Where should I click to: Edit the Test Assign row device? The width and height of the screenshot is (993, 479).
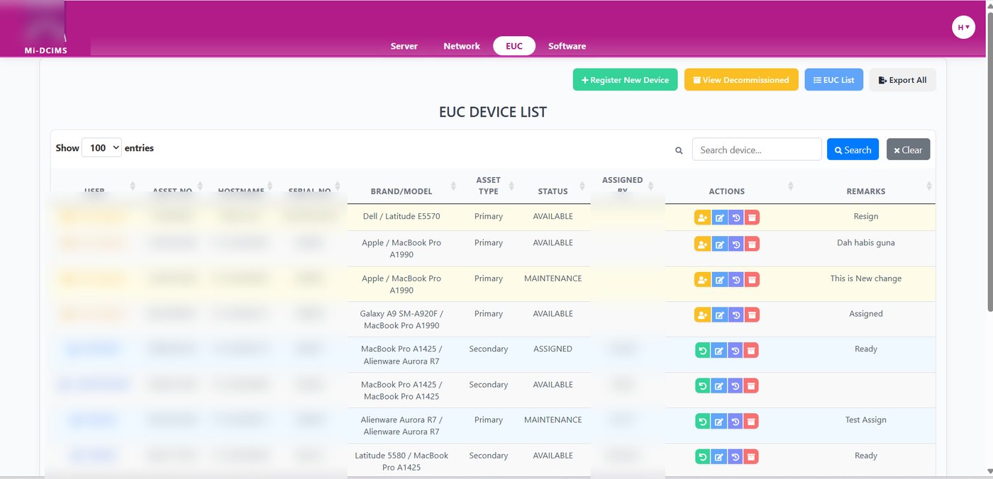(719, 422)
